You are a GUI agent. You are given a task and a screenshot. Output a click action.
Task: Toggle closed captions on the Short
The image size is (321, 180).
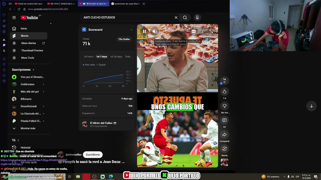click(x=194, y=31)
